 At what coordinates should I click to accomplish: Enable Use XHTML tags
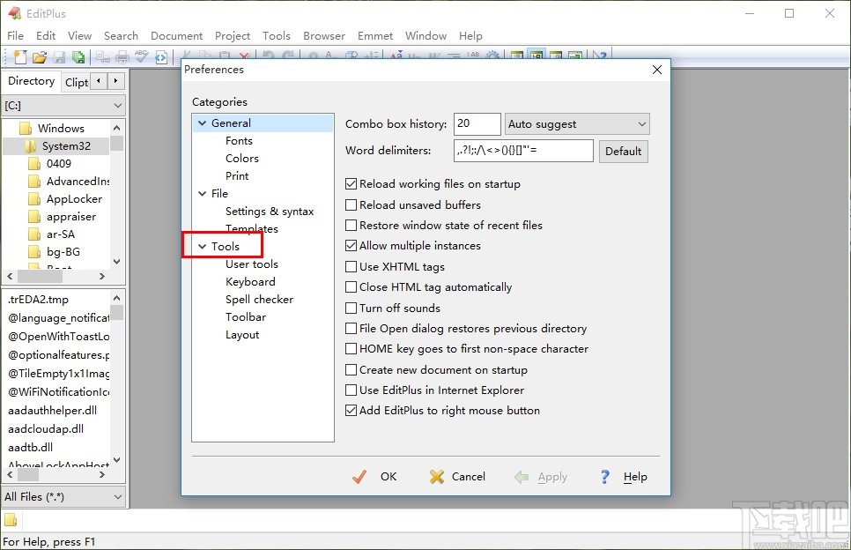pos(351,266)
